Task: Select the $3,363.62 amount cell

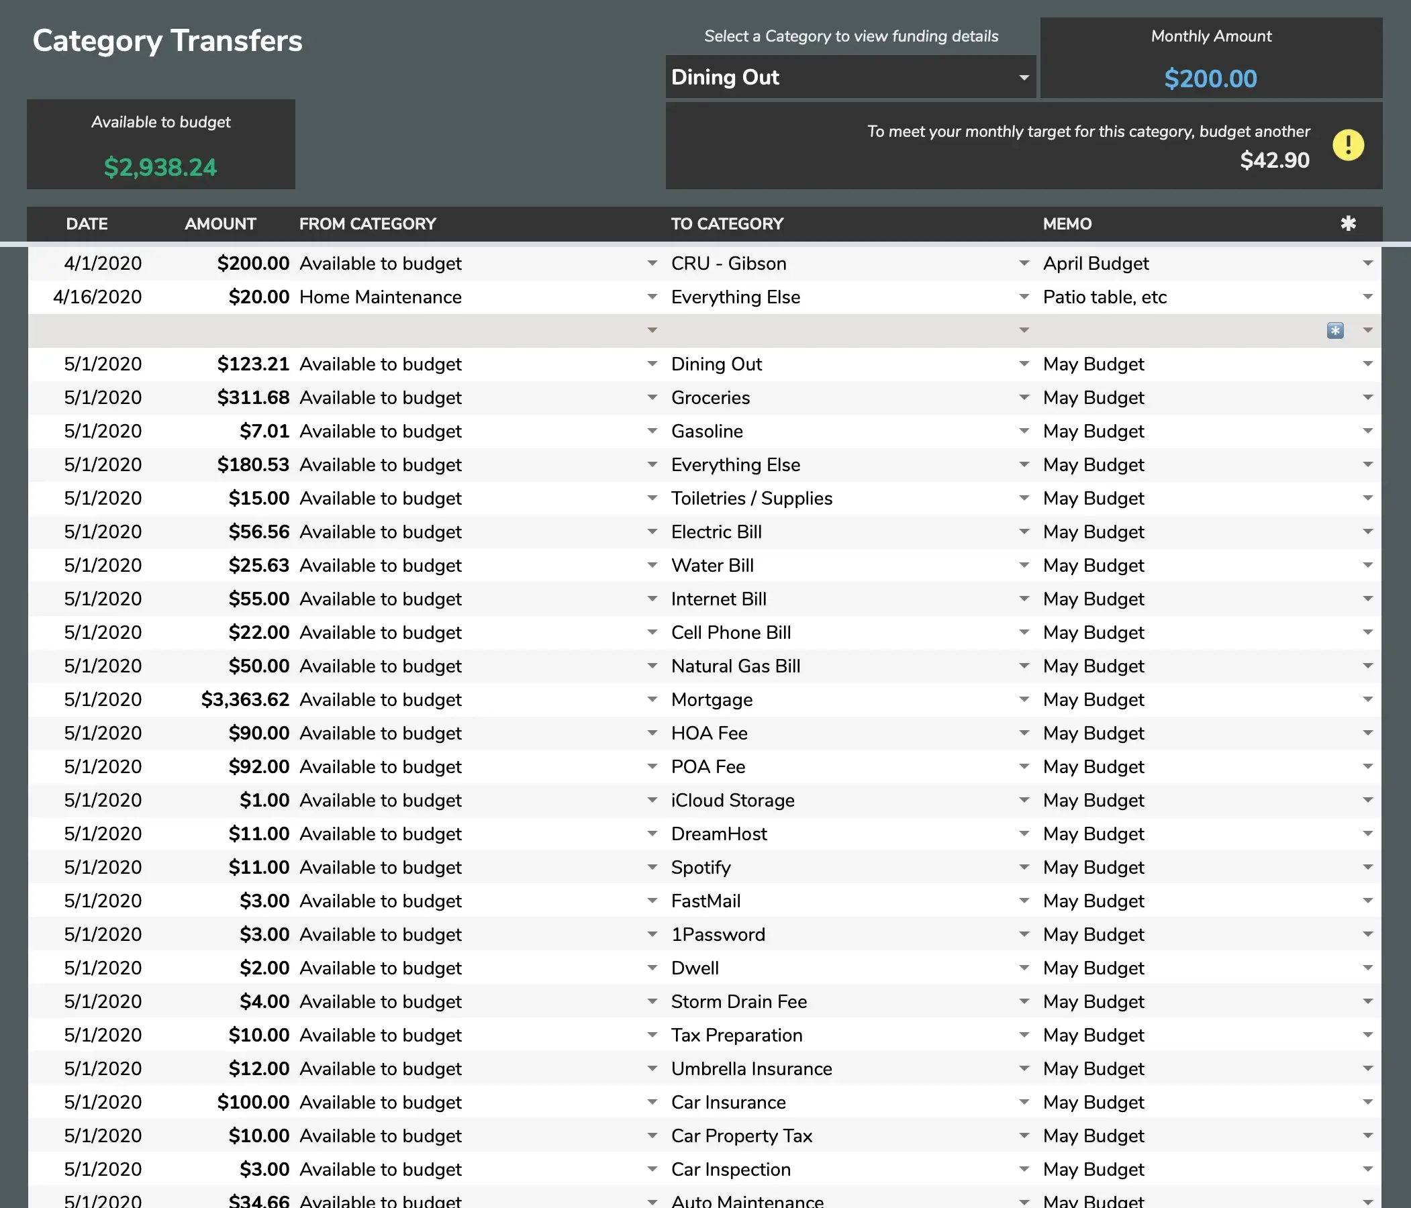Action: coord(221,699)
